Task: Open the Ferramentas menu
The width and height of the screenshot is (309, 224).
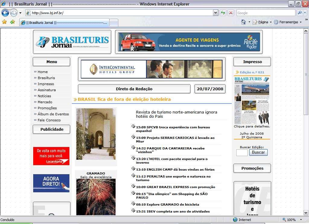Action: 288,22
